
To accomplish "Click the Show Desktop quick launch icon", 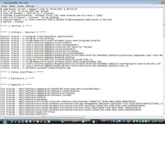I will click(x=12, y=122).
